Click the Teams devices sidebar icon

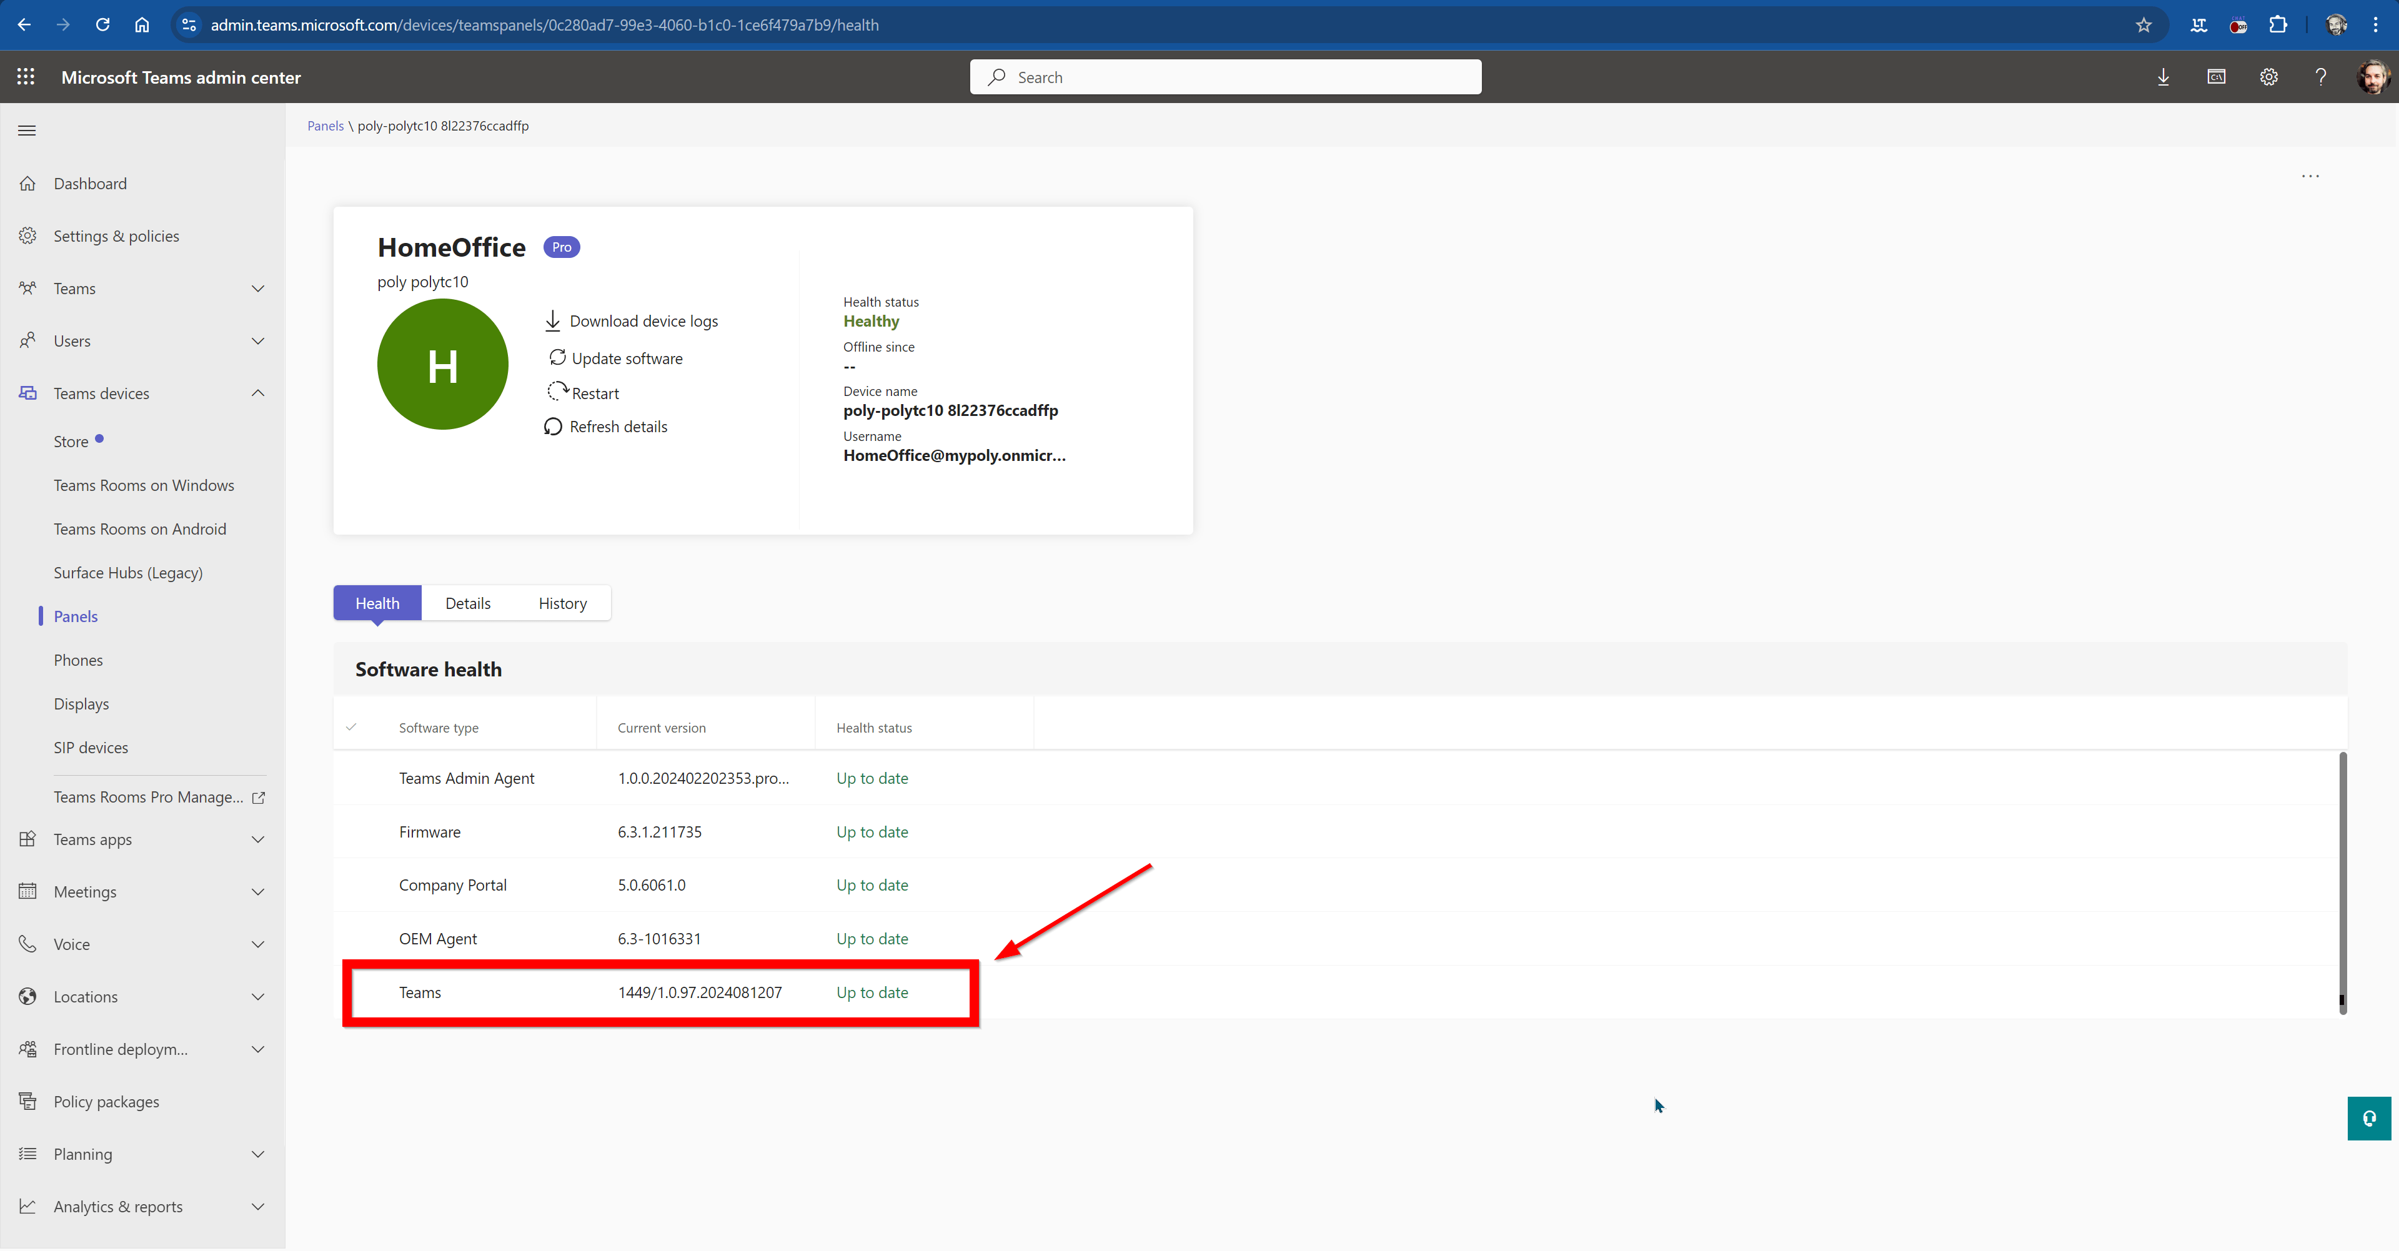point(28,393)
